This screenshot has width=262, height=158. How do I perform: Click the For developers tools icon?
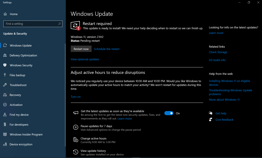(5, 124)
